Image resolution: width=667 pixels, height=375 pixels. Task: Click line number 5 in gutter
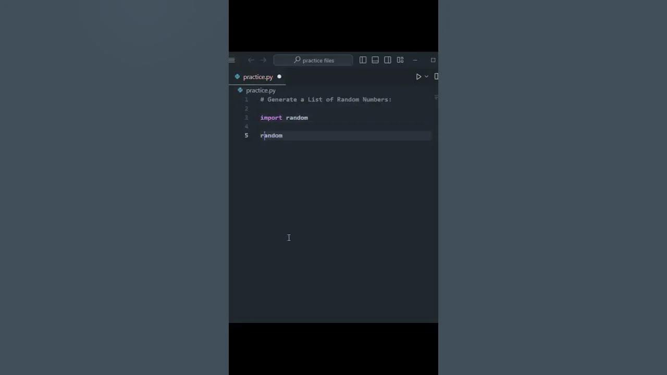coord(246,135)
